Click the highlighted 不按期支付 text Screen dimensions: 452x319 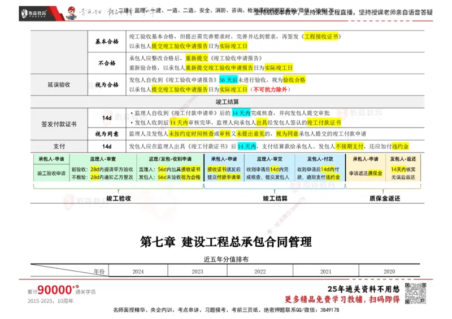tap(349, 146)
